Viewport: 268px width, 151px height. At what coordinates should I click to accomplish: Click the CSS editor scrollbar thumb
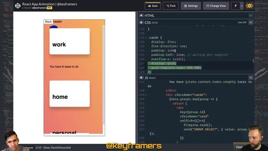click(253, 61)
